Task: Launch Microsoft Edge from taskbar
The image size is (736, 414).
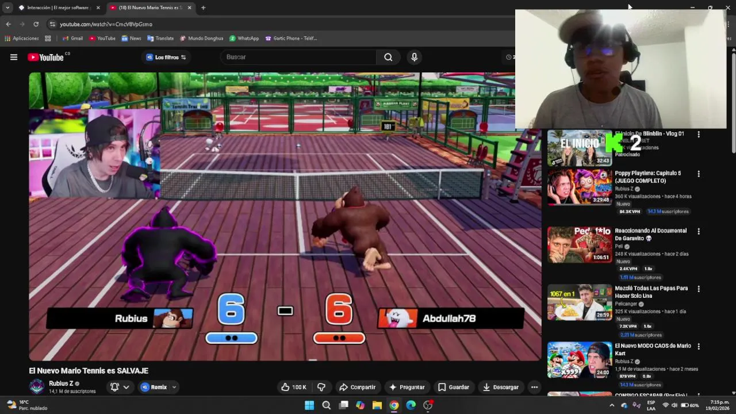Action: point(411,405)
